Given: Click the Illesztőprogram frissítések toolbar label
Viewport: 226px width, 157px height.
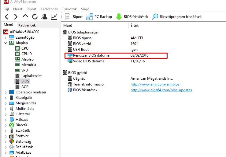Looking at the screenshot, I should pos(181,17).
